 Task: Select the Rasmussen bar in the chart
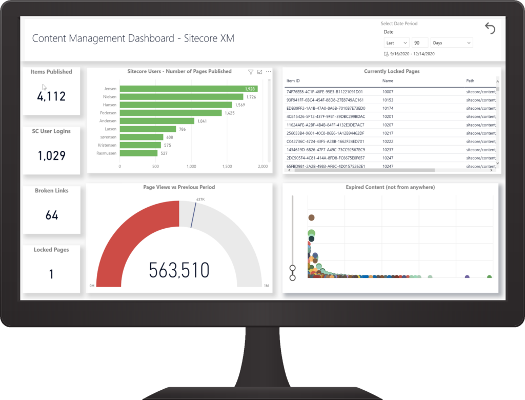(138, 153)
